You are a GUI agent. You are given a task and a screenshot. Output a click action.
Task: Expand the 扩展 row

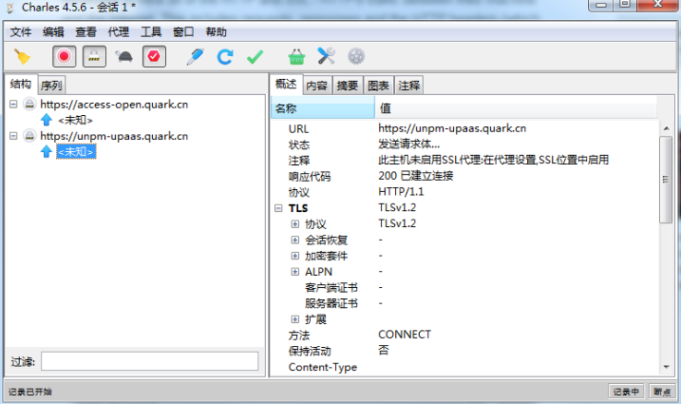point(294,319)
